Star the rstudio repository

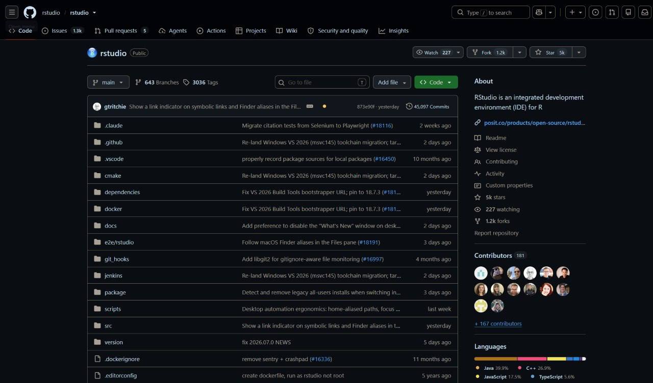550,52
